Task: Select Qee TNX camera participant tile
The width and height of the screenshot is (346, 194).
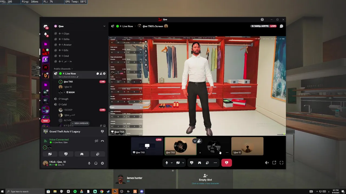Action: click(181, 146)
